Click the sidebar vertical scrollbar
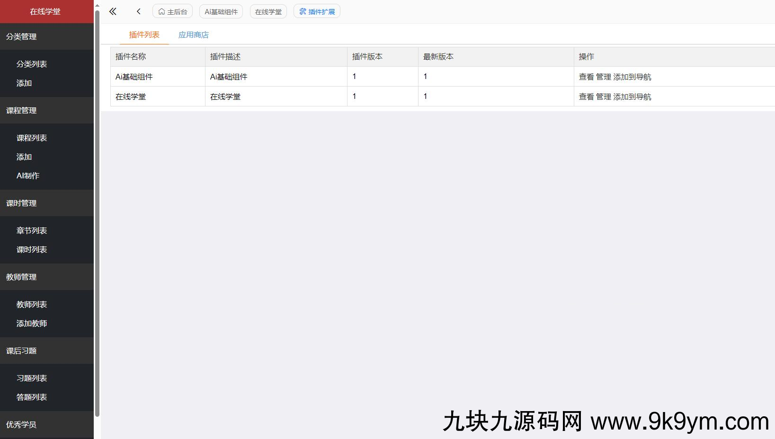The width and height of the screenshot is (775, 439). coord(97,213)
